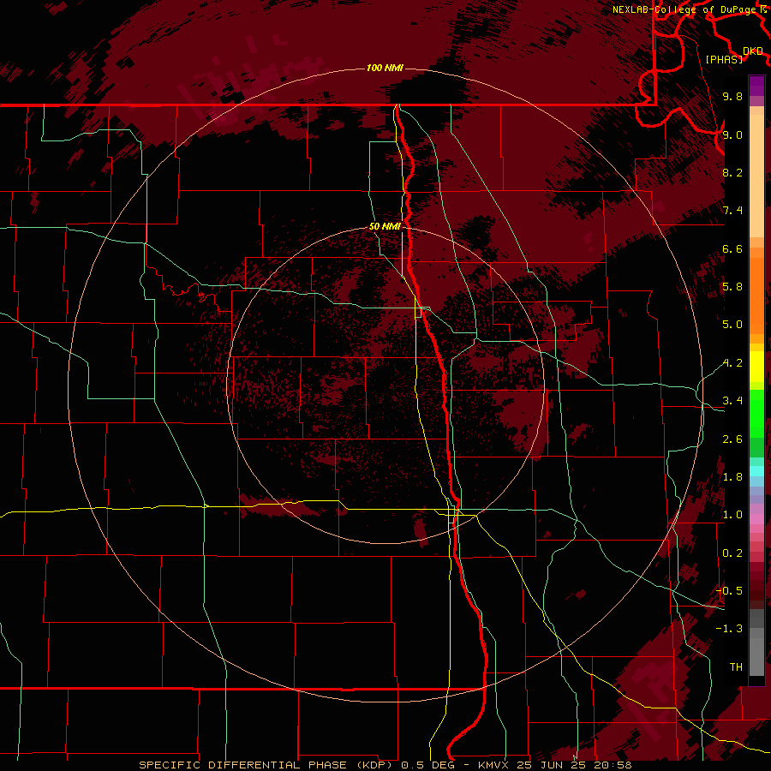Image resolution: width=771 pixels, height=771 pixels.
Task: Pick the cyan color bar segment
Action: tap(756, 471)
